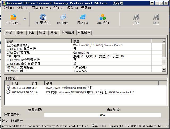Click the 0% progress bar
This screenshot has height=129, width=170.
tap(103, 115)
